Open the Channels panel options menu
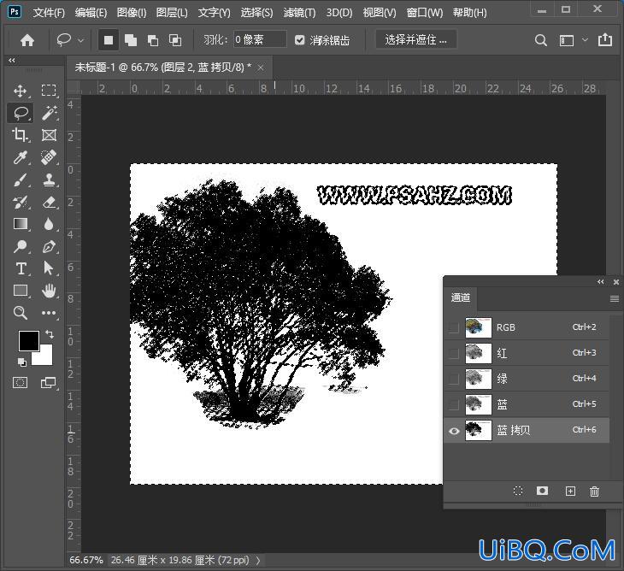This screenshot has height=571, width=624. click(615, 298)
